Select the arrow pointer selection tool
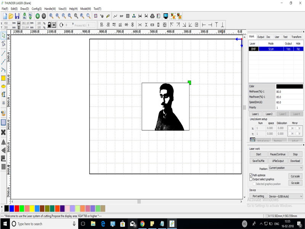305x229 pixels. click(x=3, y=35)
